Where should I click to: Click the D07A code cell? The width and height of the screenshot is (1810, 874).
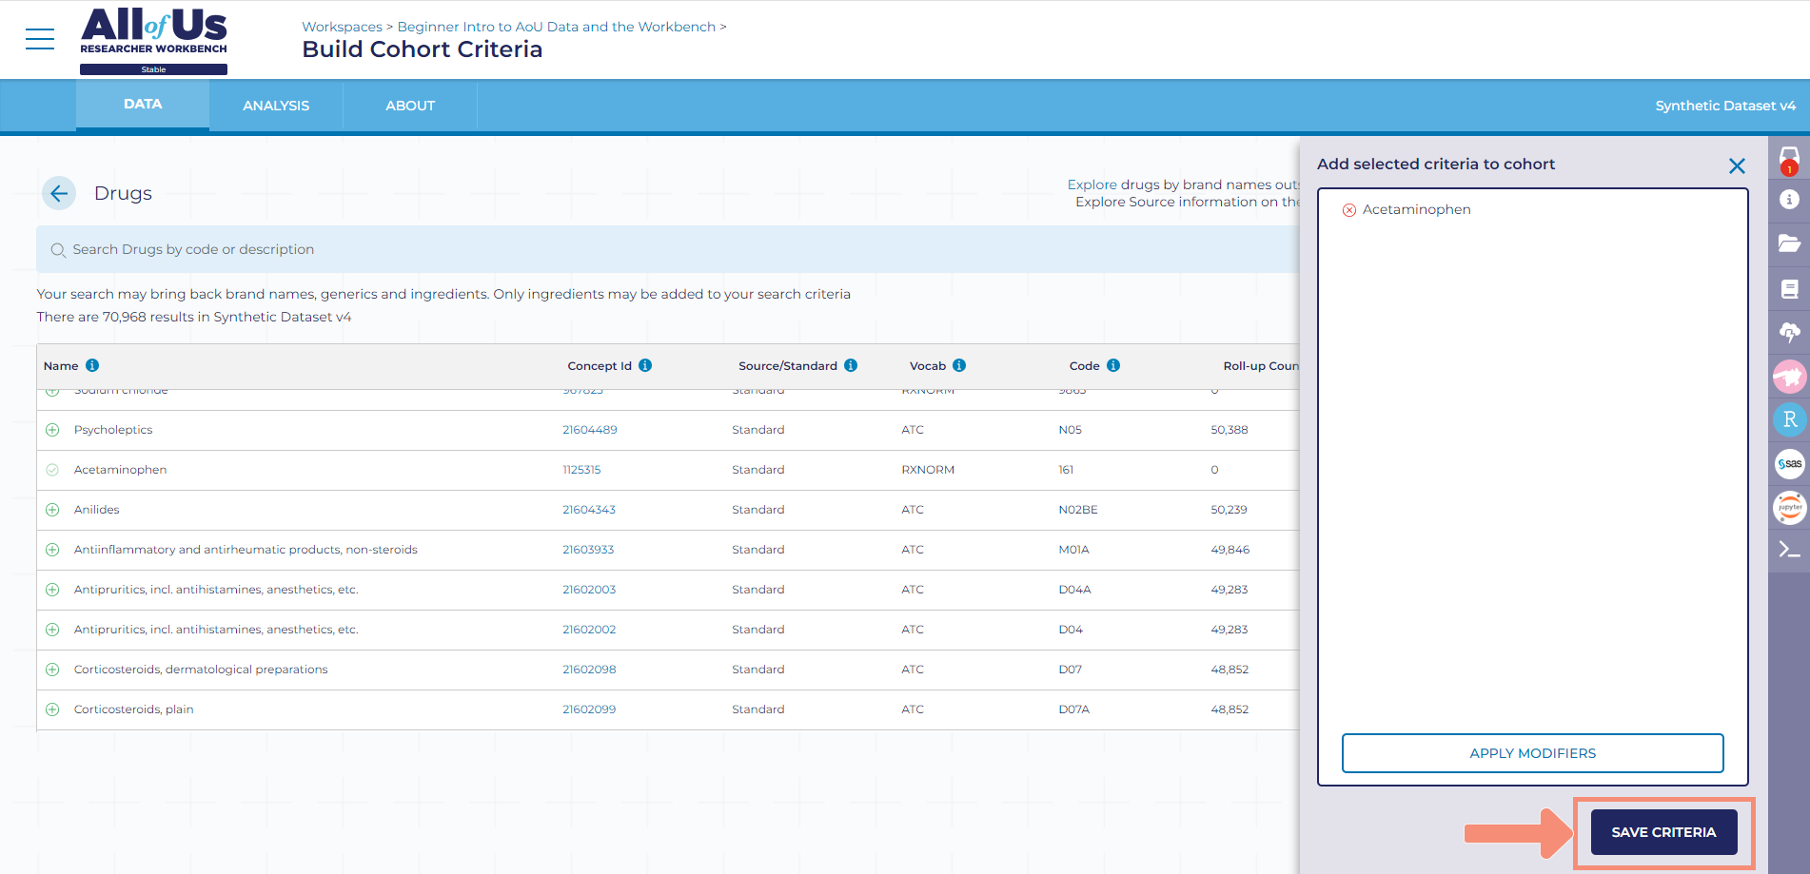tap(1073, 709)
